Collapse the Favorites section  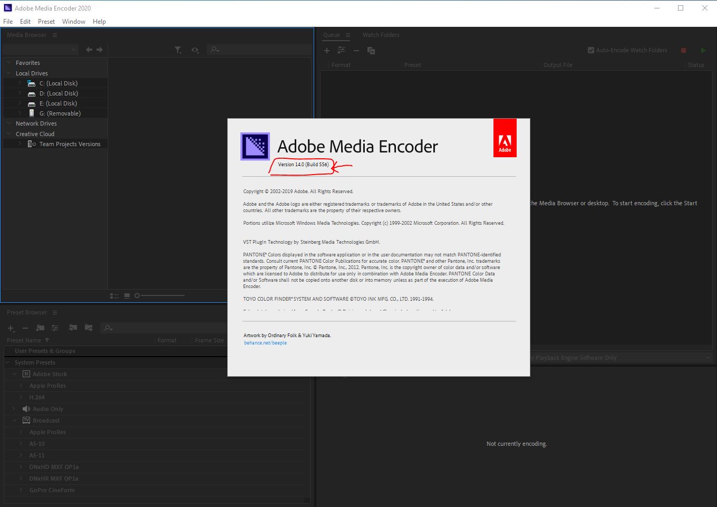point(9,63)
